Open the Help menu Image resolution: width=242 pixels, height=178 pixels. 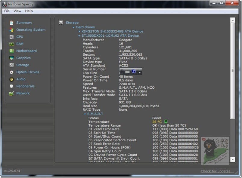click(29, 11)
